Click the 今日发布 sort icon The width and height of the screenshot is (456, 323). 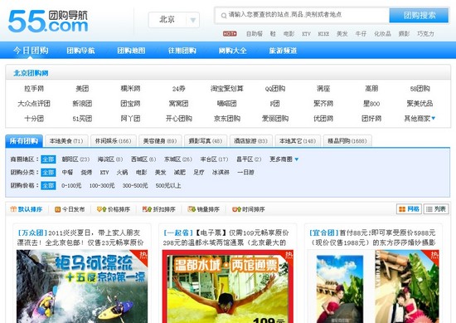coord(57,209)
